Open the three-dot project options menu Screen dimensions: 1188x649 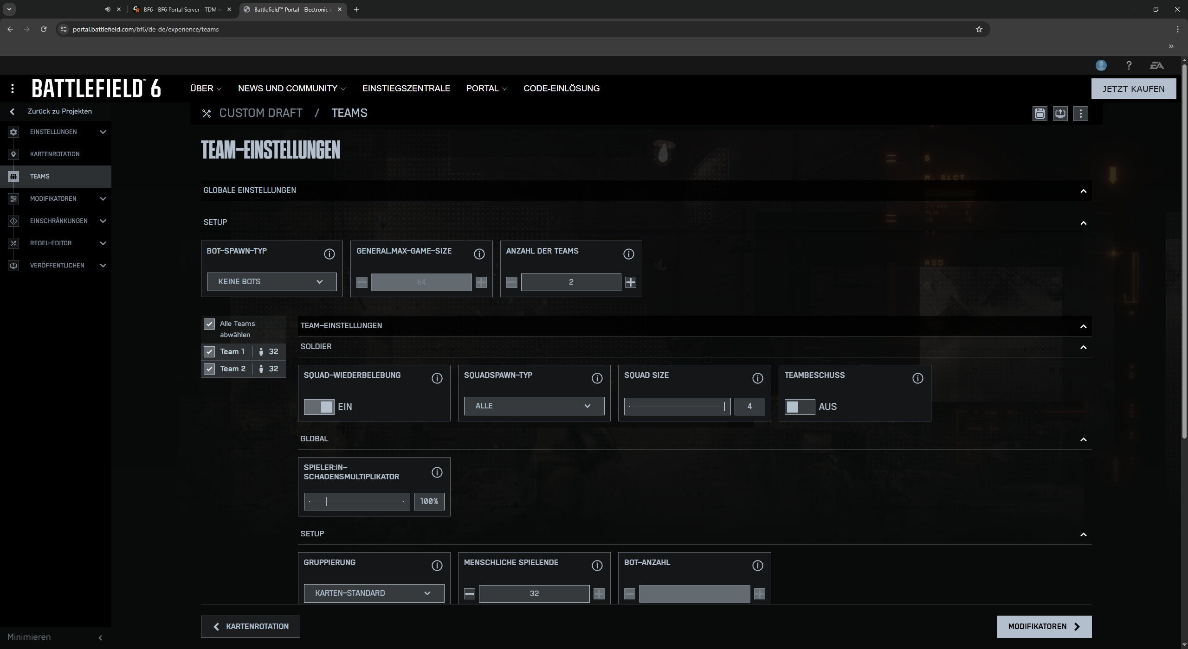[x=1080, y=114]
